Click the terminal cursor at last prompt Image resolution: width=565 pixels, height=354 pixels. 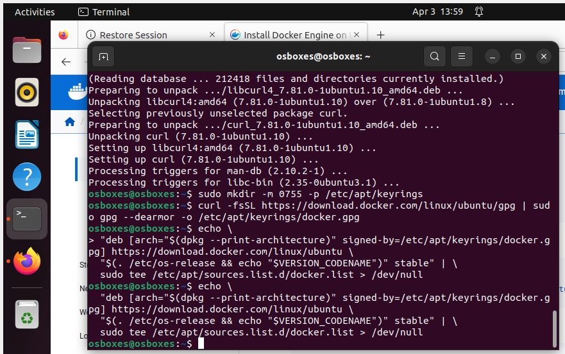201,344
